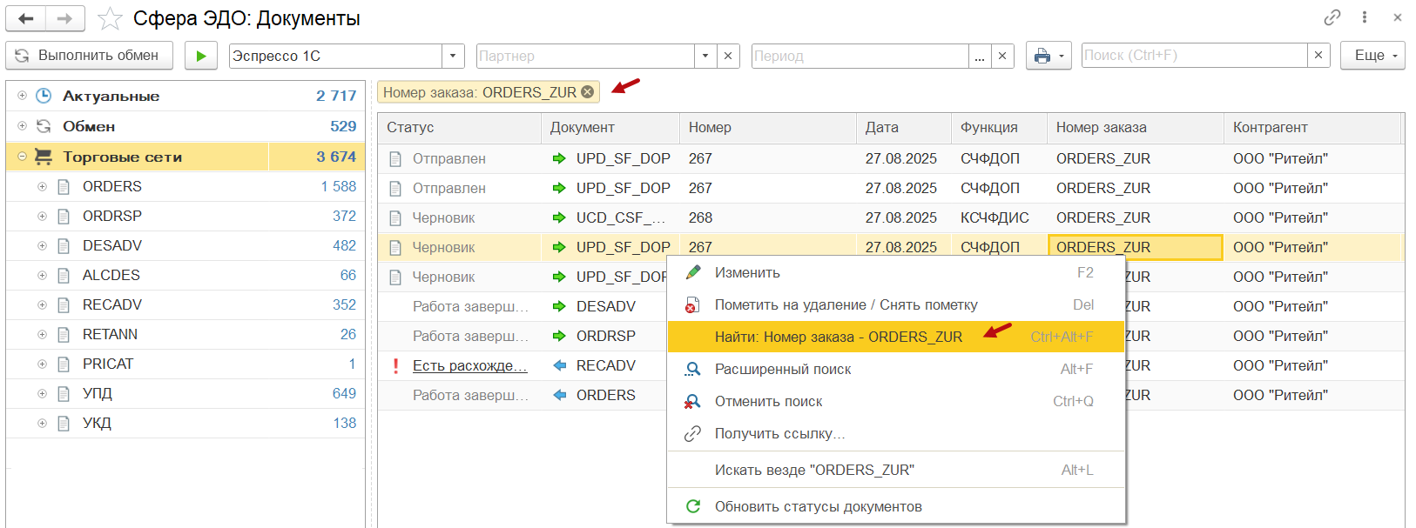Click the green outgoing arrow beside DESADV
The image size is (1416, 528).
coord(560,306)
